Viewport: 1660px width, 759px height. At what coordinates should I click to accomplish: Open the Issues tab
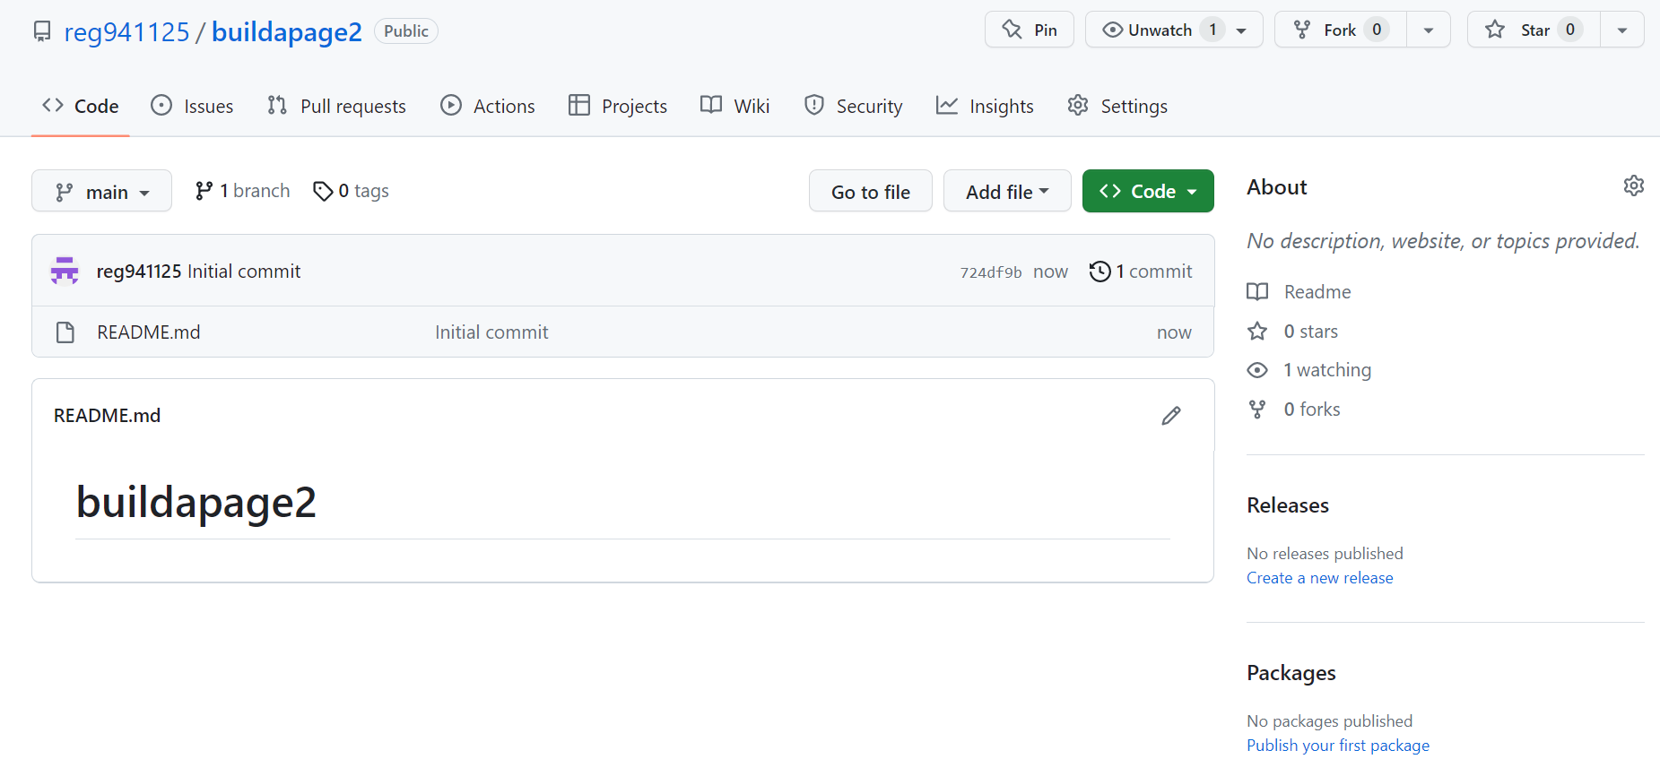pyautogui.click(x=192, y=106)
